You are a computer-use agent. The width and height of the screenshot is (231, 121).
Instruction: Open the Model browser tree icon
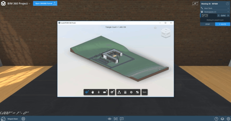tap(119, 92)
